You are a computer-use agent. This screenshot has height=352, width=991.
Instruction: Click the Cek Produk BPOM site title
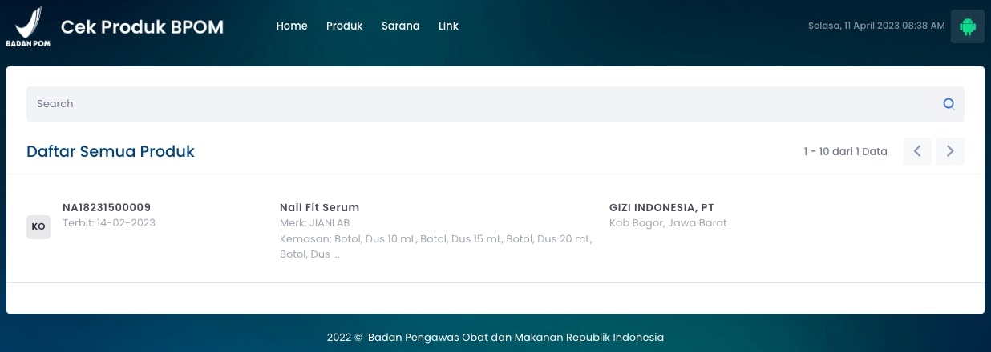[142, 27]
